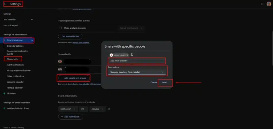Delete the 30 minutes notification with X

(x=109, y=109)
